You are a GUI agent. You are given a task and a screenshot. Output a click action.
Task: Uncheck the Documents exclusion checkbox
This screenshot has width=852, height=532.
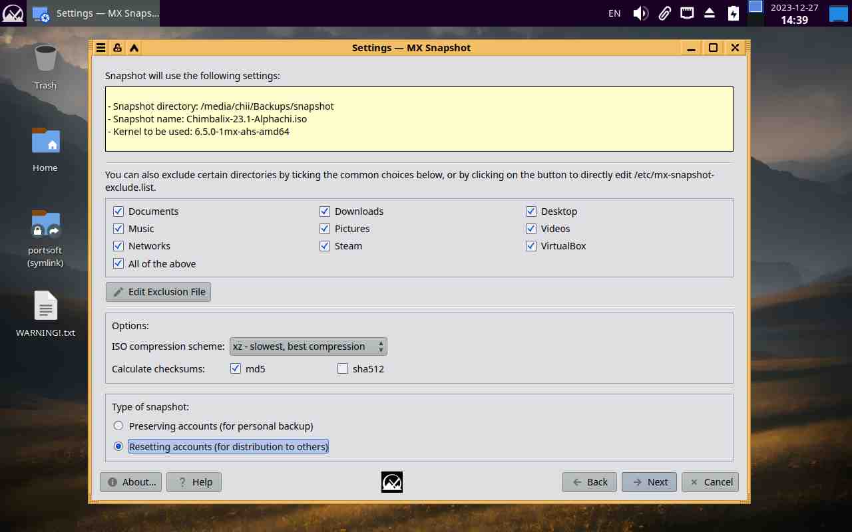coord(118,211)
